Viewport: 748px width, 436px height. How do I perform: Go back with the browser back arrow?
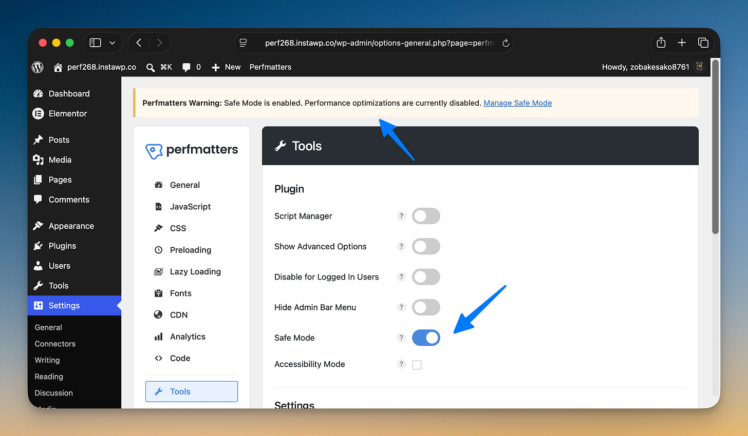coord(139,43)
